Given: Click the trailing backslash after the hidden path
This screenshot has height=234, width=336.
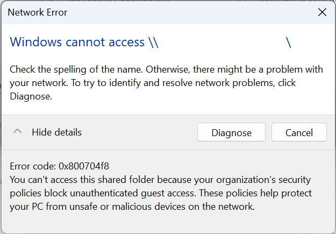Looking at the screenshot, I should (x=289, y=42).
